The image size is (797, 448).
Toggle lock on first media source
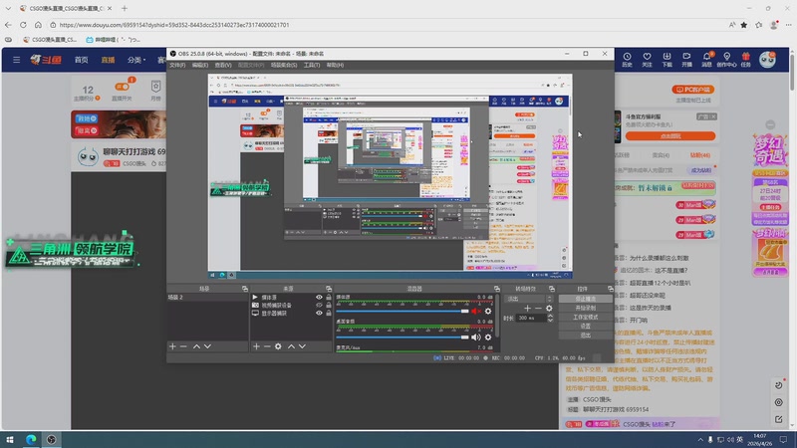click(x=329, y=297)
